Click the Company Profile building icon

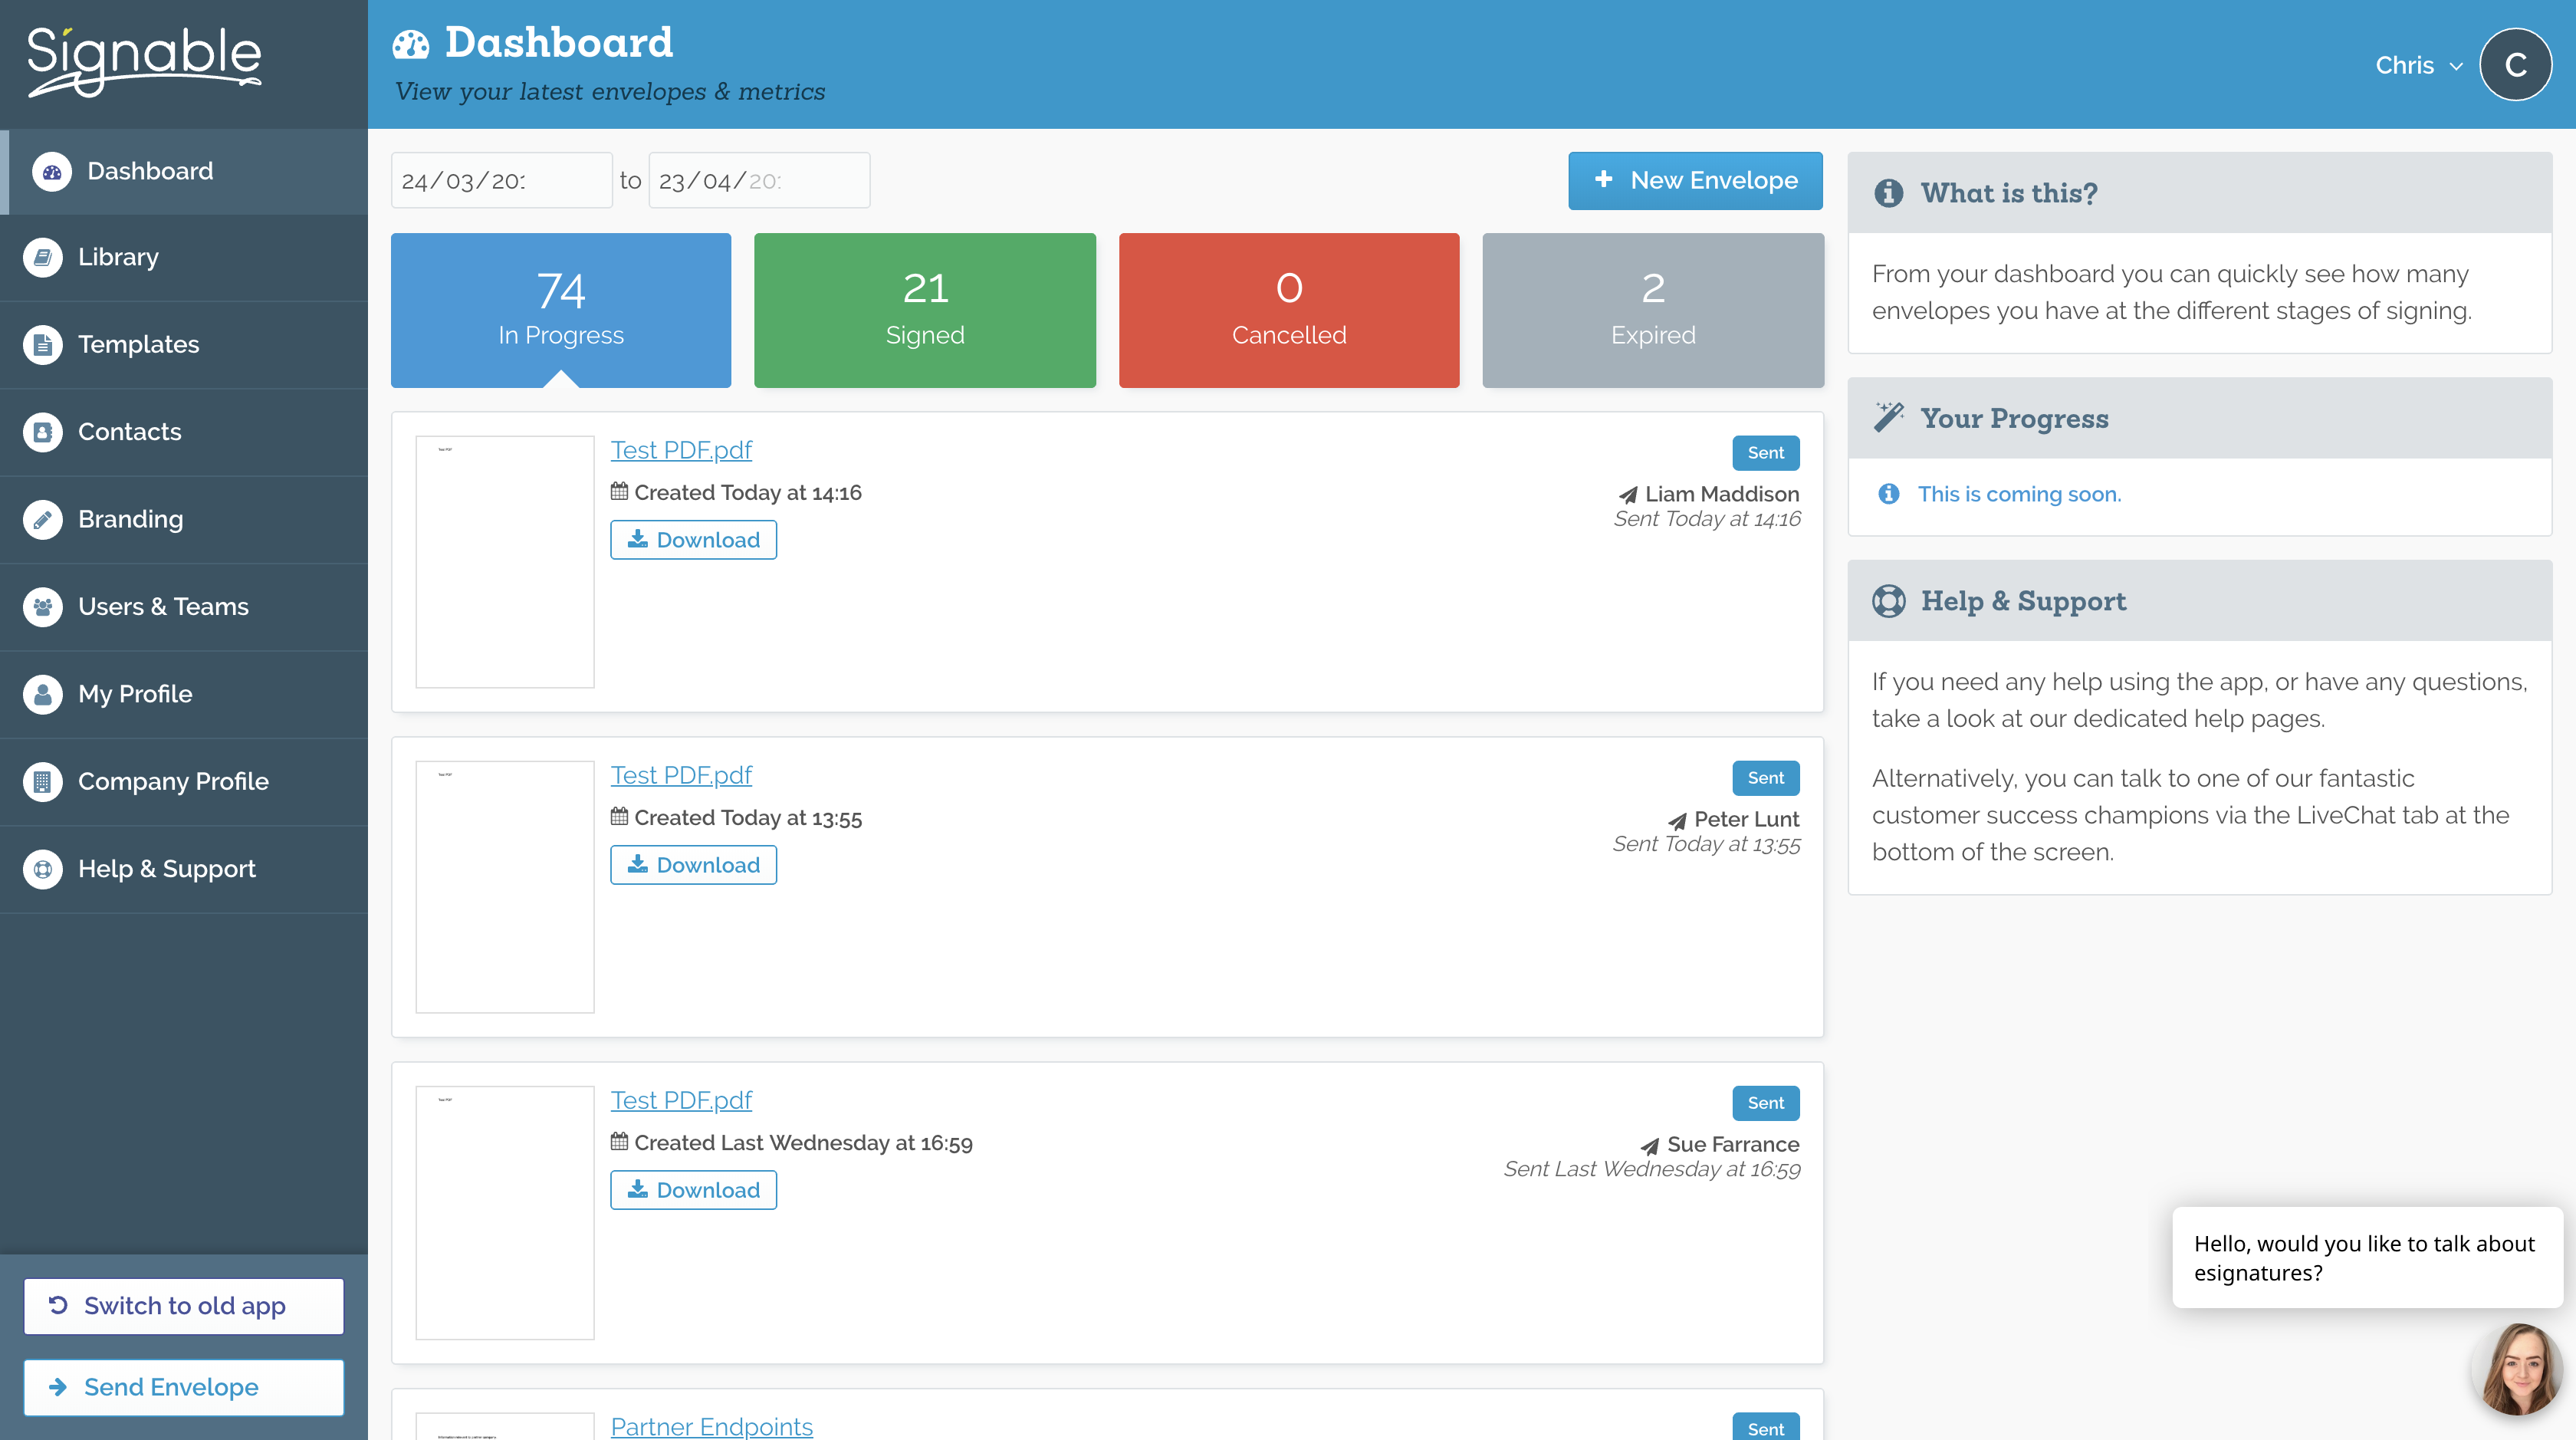pos(42,781)
